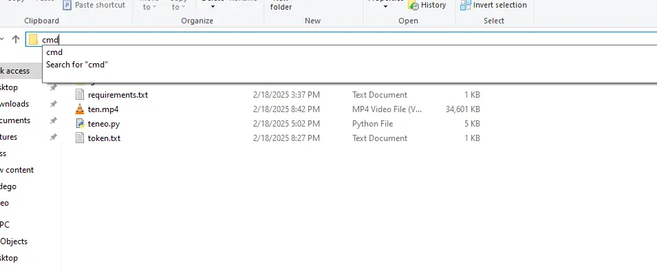Select Search for "cmd" suggestion
The image size is (657, 271).
click(77, 65)
